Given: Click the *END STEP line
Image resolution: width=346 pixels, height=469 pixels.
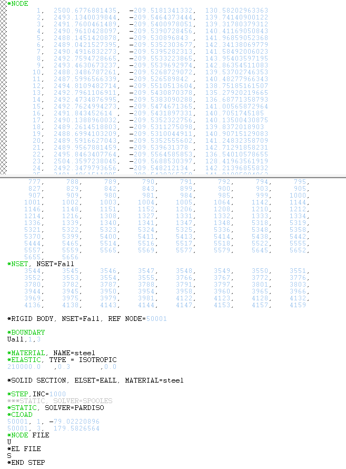Looking at the screenshot, I should (x=26, y=463).
